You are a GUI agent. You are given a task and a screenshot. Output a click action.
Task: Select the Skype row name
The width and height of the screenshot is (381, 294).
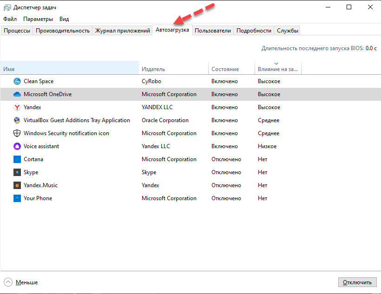tap(31, 172)
